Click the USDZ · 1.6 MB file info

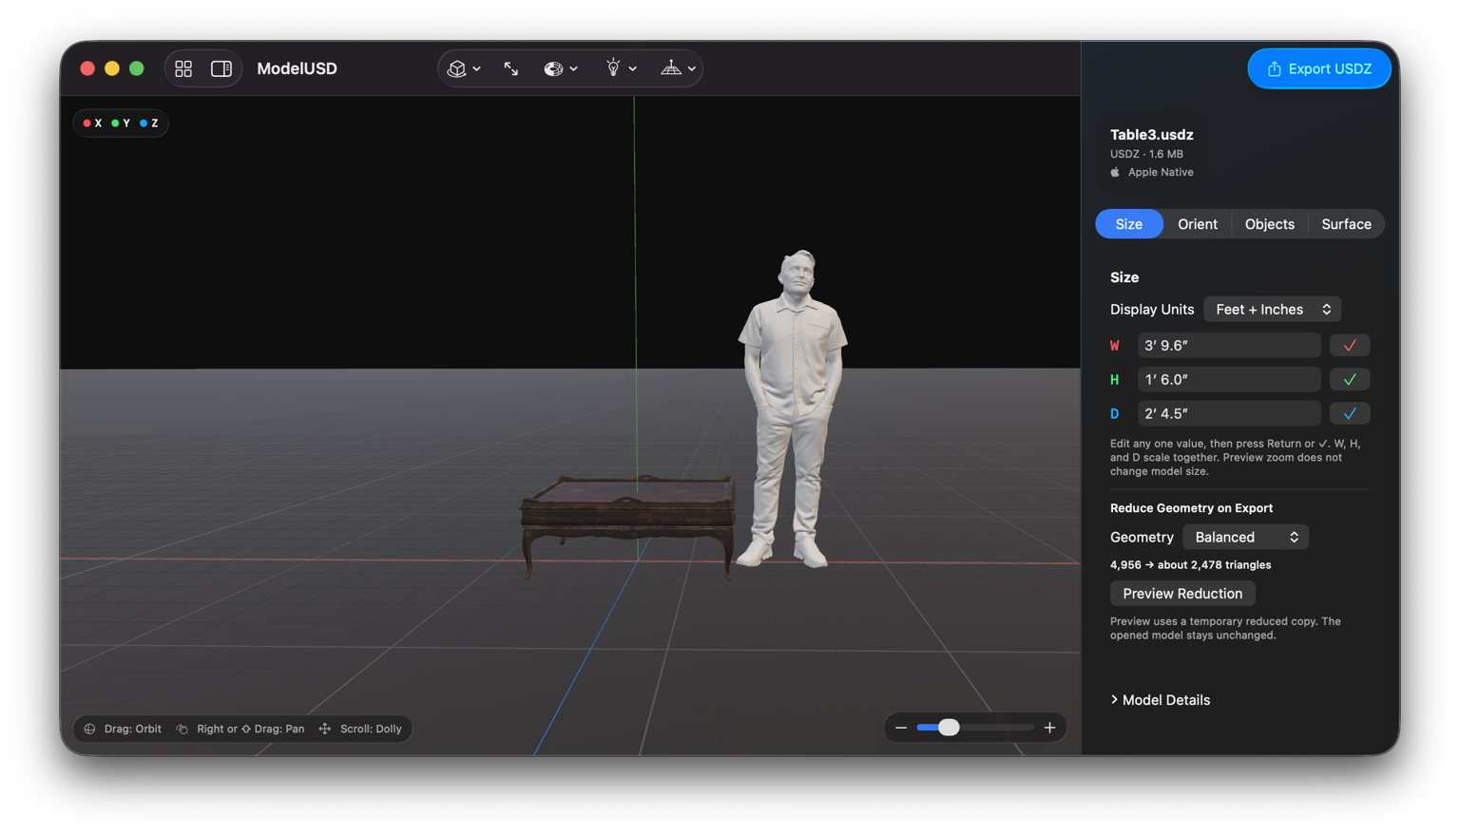1146,154
